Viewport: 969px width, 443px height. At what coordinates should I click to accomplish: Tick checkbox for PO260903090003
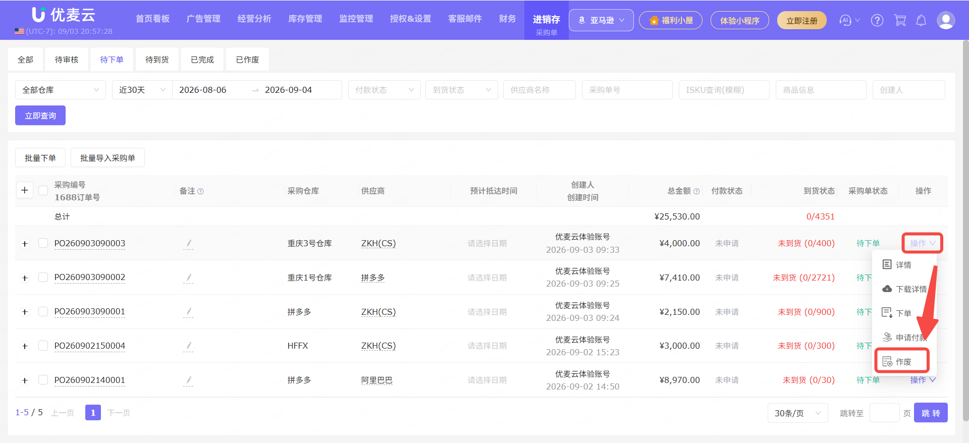[43, 243]
